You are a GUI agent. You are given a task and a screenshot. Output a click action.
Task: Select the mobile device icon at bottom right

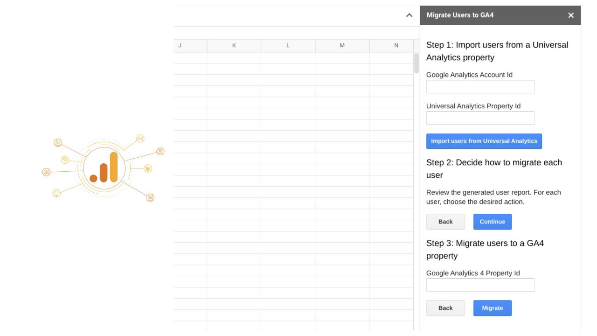pos(151,196)
